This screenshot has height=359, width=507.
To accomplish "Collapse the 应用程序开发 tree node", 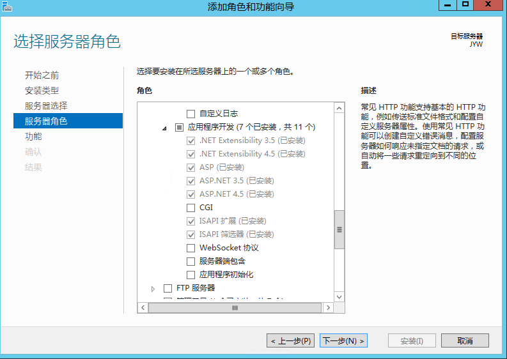I will 165,128.
